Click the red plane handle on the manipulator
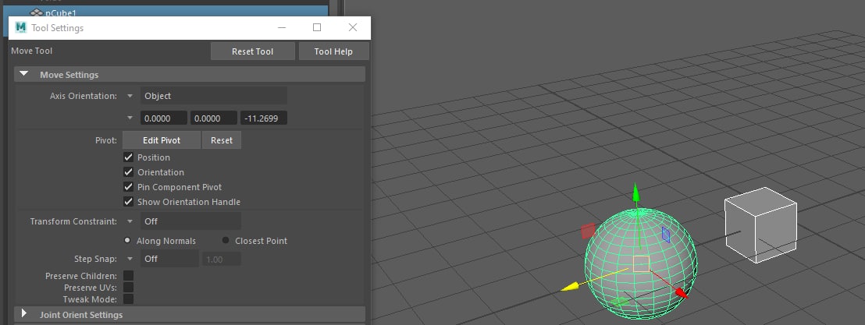865x325 pixels. coord(588,231)
